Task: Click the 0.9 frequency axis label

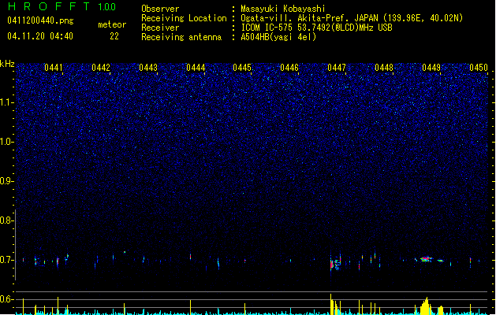Action: 6,181
